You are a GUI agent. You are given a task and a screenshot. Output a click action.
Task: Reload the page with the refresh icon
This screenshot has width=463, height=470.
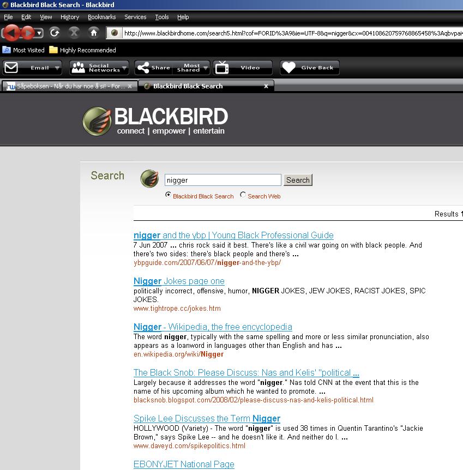55,32
